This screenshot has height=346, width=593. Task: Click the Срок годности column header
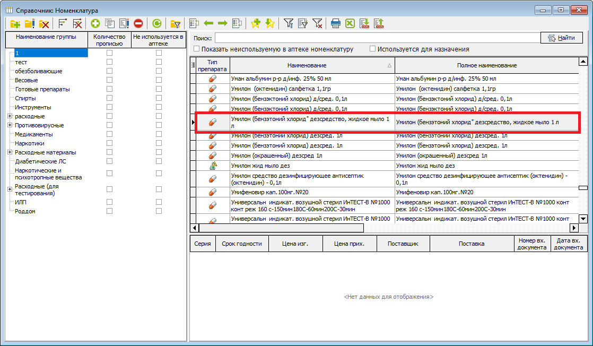[242, 244]
